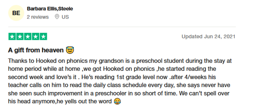Select the fifth green rating star
The height and width of the screenshot is (110, 255).
[x=43, y=36]
